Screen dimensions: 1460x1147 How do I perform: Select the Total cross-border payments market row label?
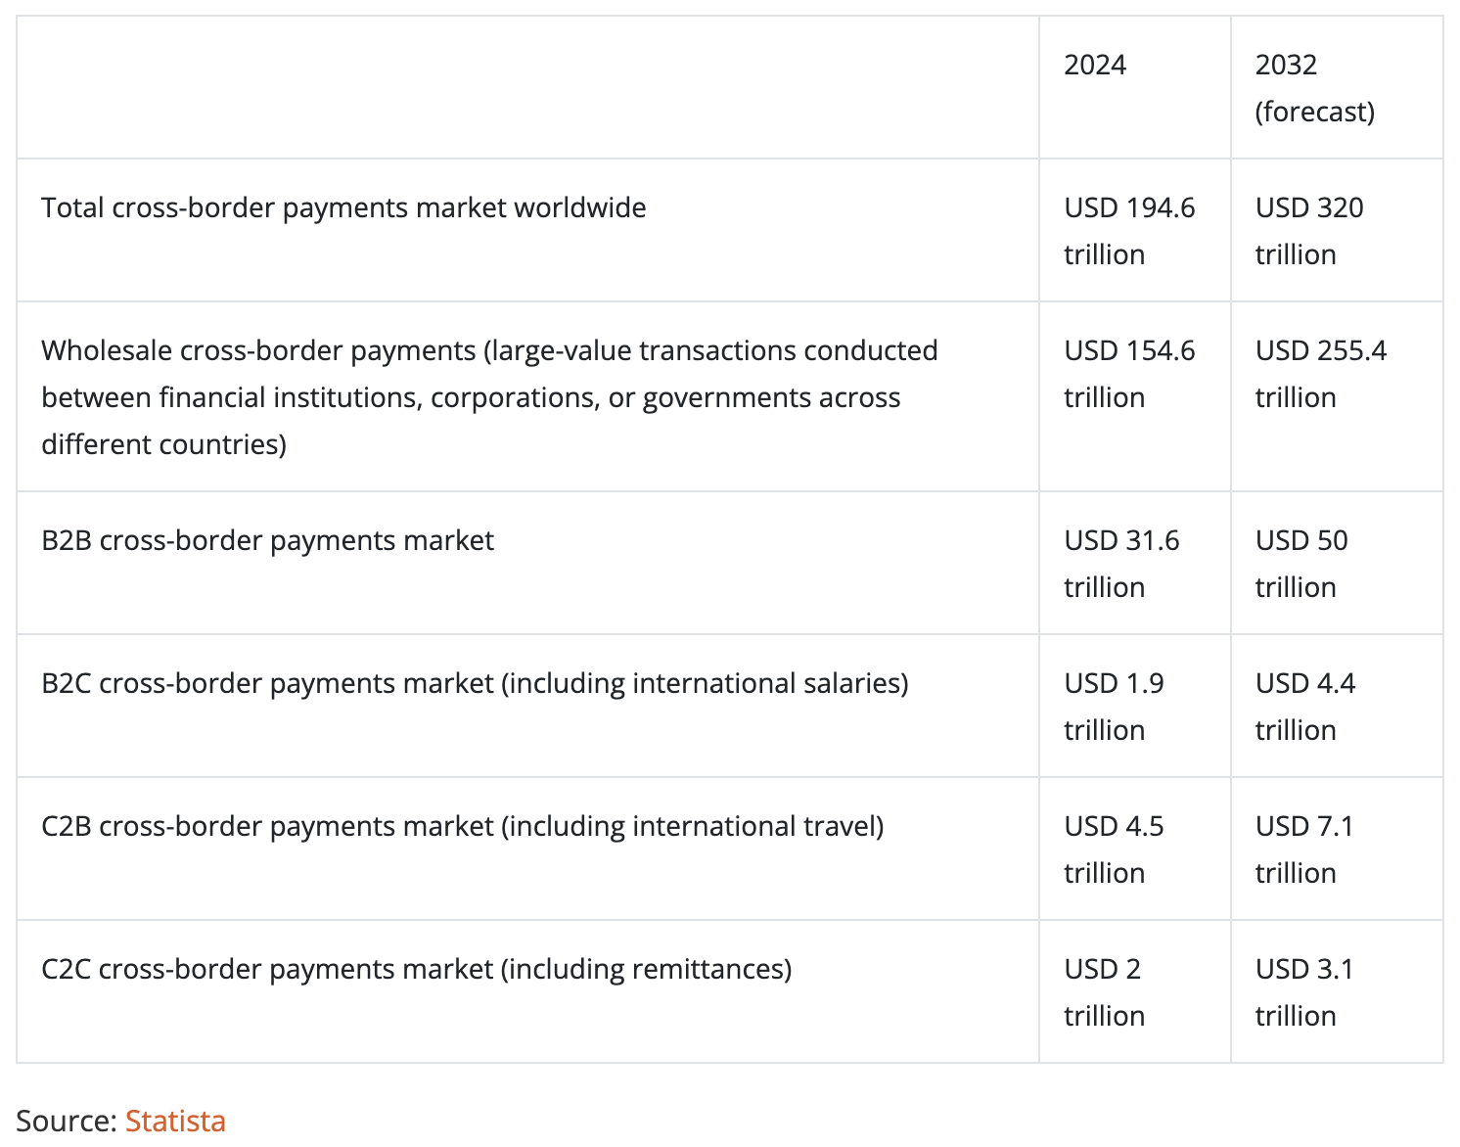click(x=343, y=208)
